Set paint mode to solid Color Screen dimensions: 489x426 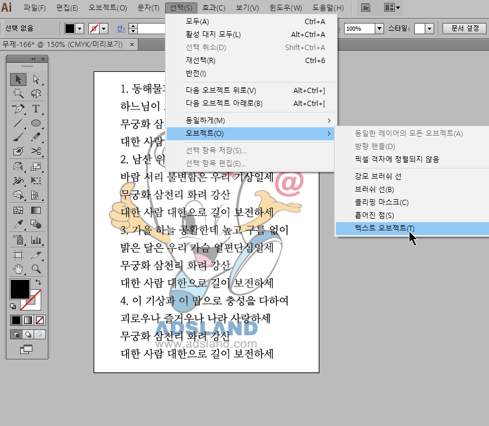point(16,321)
